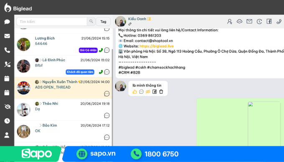This screenshot has width=284, height=162.
Task: Click the clock reminder icon in chat header
Action: [x=259, y=22]
